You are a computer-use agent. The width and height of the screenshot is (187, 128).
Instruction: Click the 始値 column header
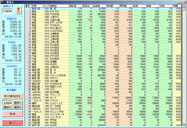(x=139, y=6)
